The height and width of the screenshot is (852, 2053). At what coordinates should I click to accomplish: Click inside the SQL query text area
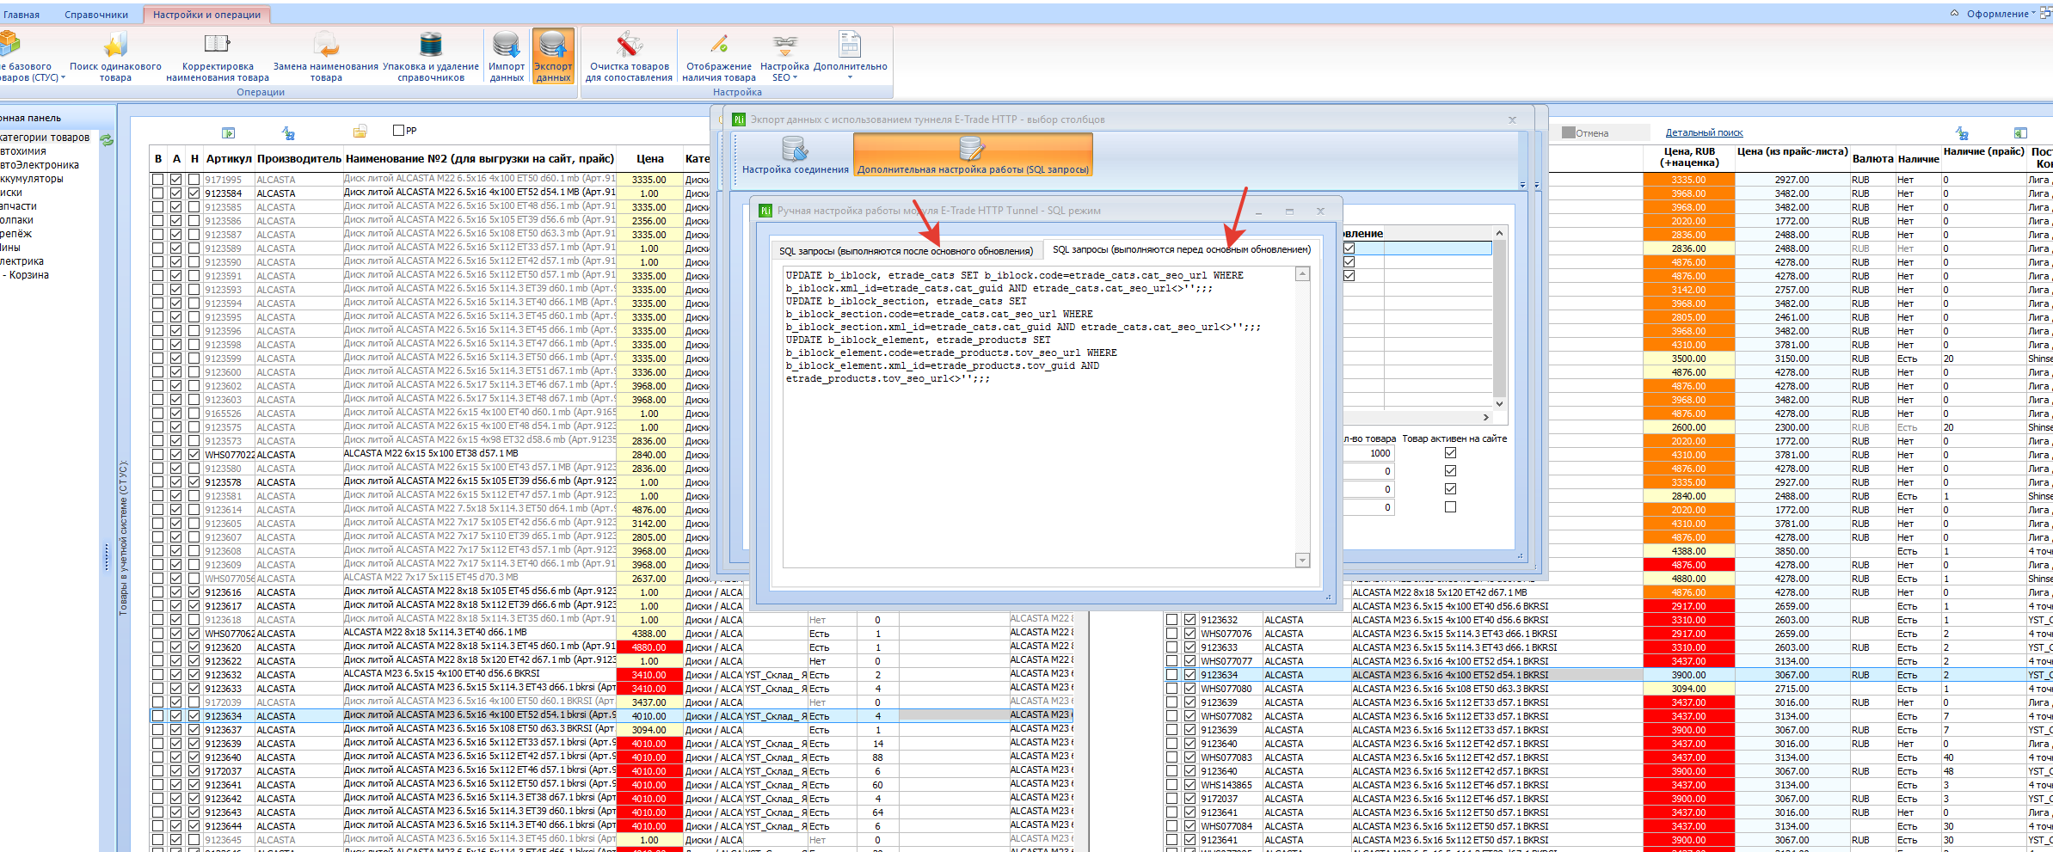pos(1039,416)
